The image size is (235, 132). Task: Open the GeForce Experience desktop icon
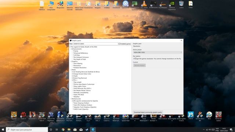(172, 5)
